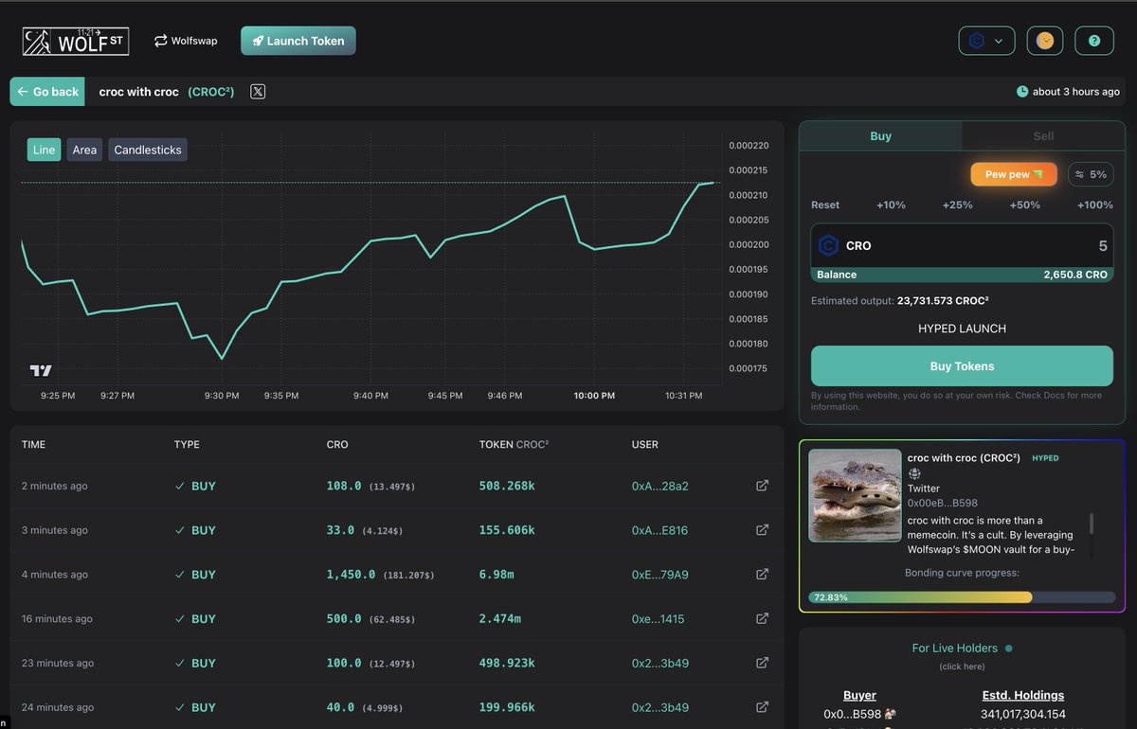Click the BUY checkmark in the 108.0 row
The height and width of the screenshot is (729, 1137).
(x=180, y=486)
